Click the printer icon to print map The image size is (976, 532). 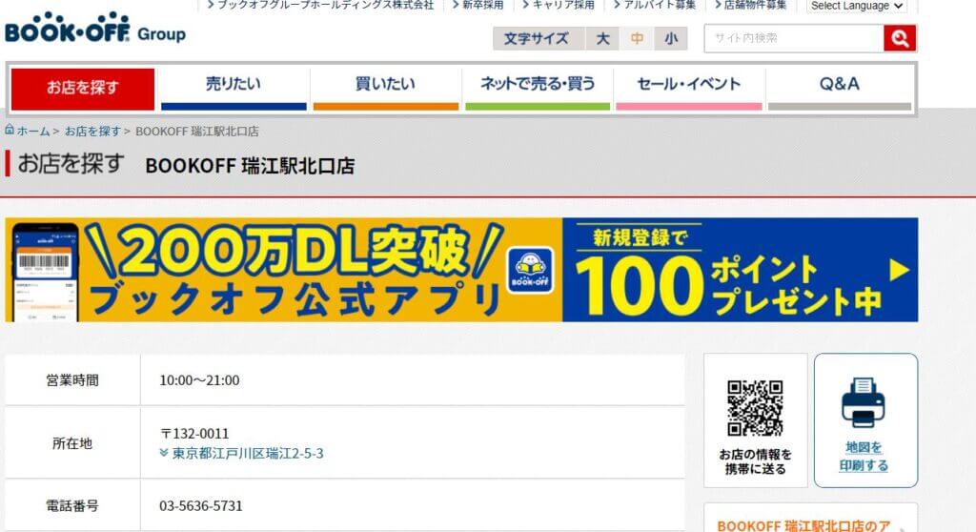pos(864,402)
